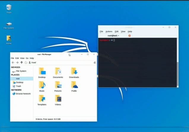Open View menu in terminal window
189x132 pixels.
(123, 31)
